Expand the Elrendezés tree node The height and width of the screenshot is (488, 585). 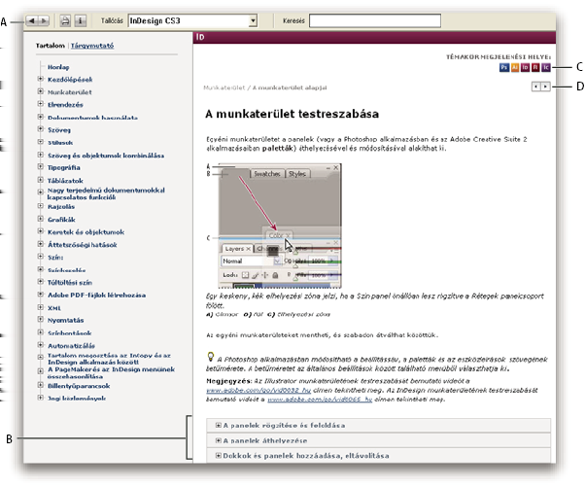click(40, 104)
